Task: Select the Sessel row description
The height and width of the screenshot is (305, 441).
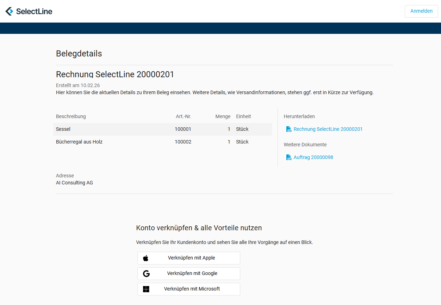Action: tap(63, 129)
